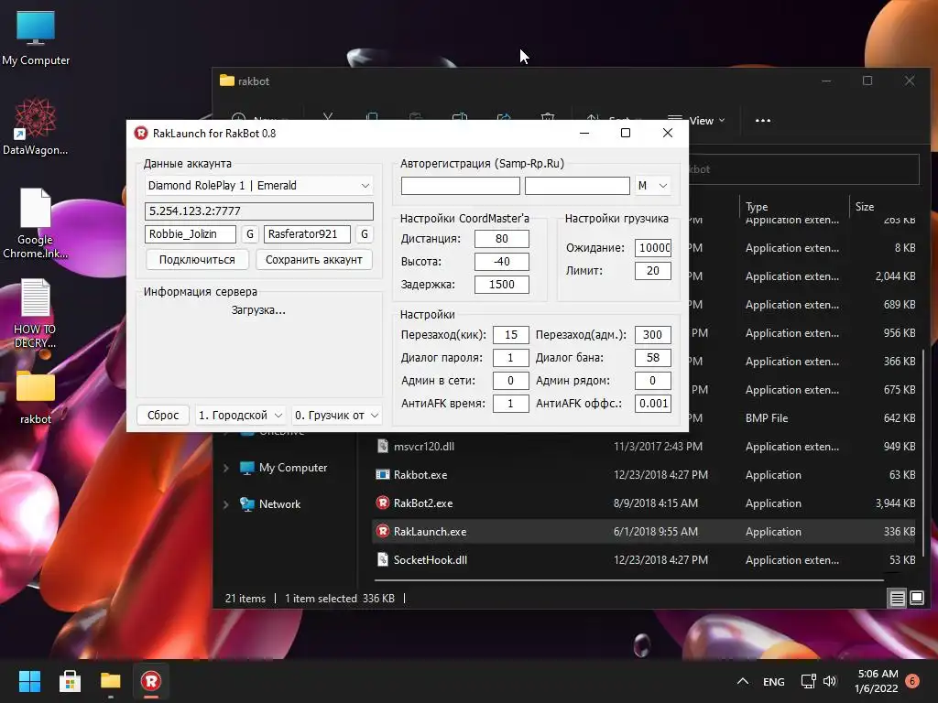This screenshot has height=703, width=938.
Task: Click Дистанция field with 80
Action: click(501, 239)
